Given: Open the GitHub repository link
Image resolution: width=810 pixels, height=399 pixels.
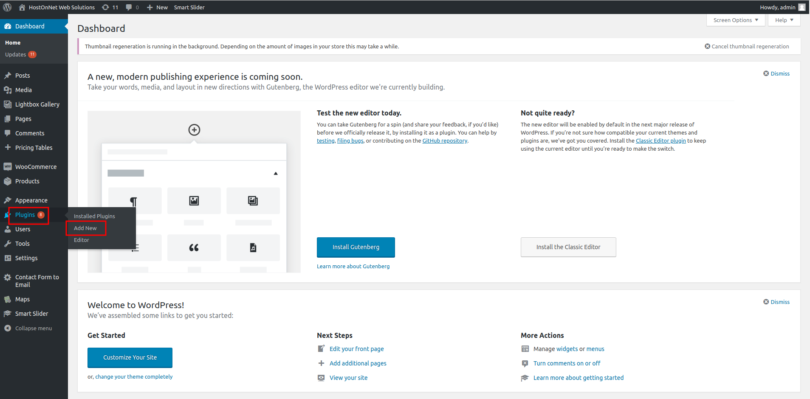Looking at the screenshot, I should (445, 141).
